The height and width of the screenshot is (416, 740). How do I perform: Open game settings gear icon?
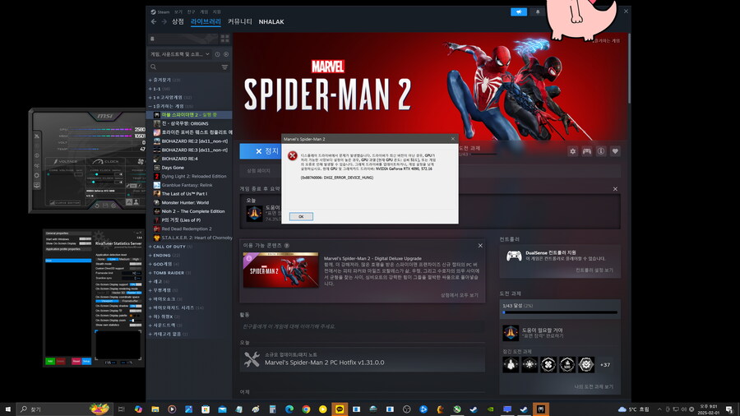pyautogui.click(x=573, y=151)
